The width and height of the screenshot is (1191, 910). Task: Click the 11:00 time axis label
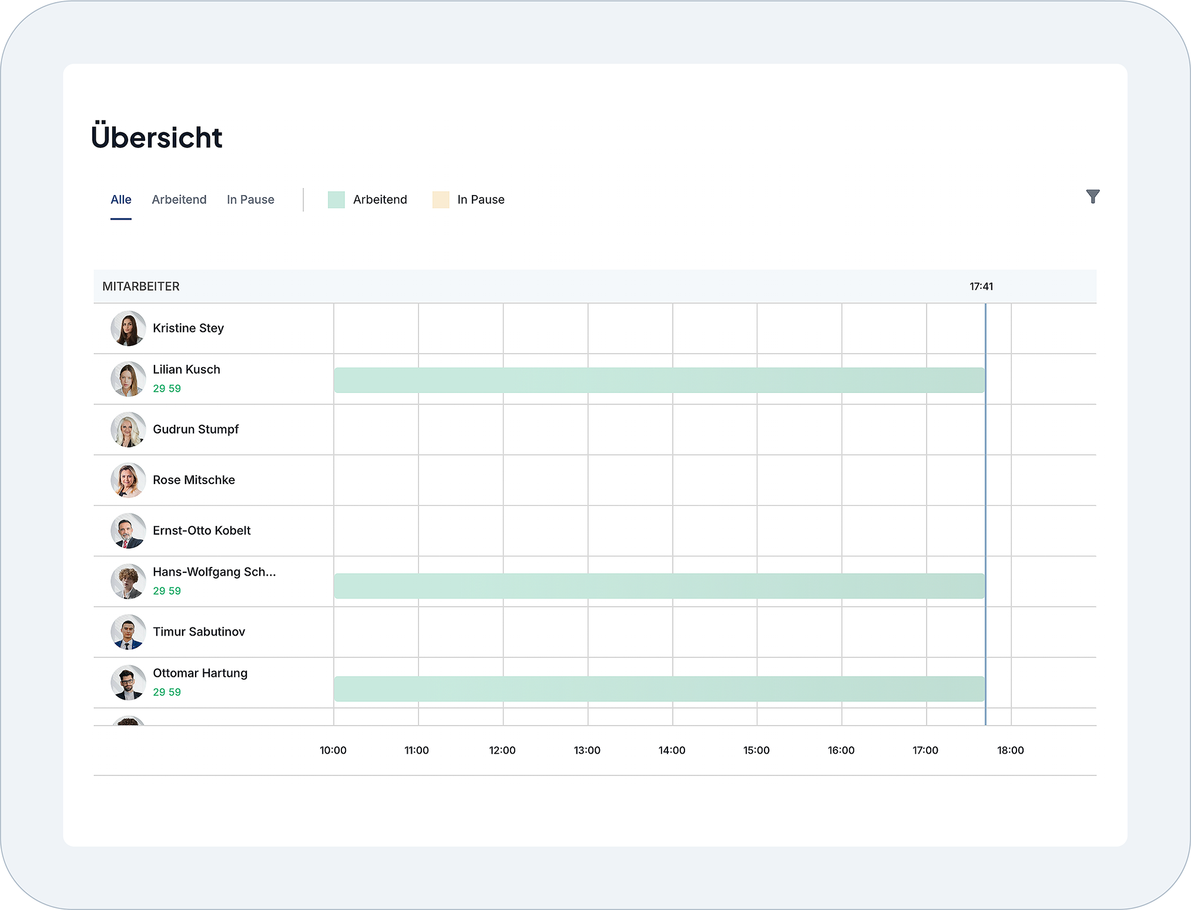[x=417, y=750]
